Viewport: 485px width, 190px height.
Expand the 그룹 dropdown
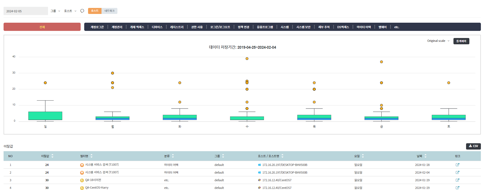(55, 11)
